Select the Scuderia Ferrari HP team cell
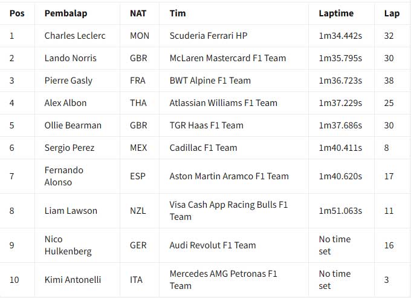 tap(210, 36)
